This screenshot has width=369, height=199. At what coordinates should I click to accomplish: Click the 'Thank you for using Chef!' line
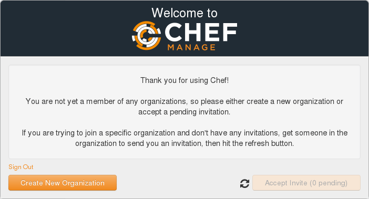pos(184,80)
